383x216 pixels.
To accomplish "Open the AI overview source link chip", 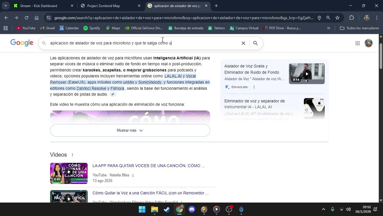I will pos(113,94).
